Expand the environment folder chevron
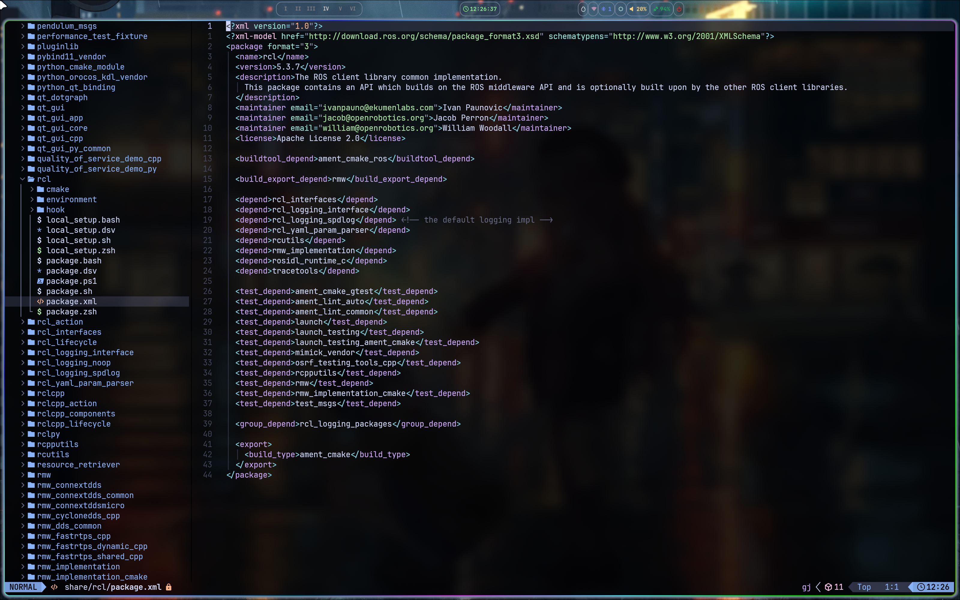960x600 pixels. pos(32,199)
